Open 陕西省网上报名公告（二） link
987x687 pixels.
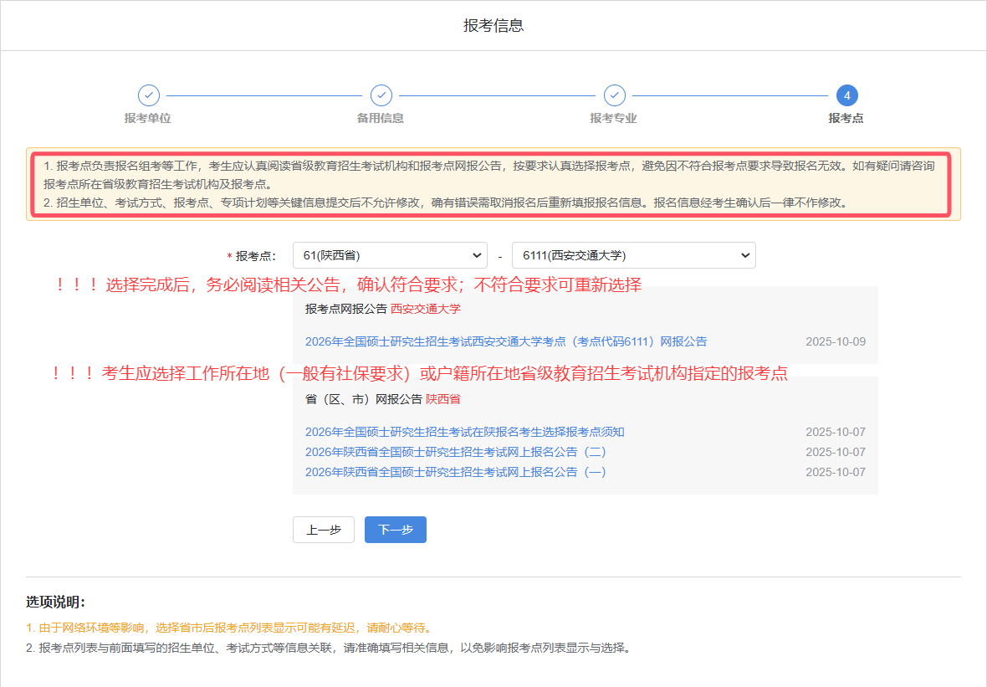tap(455, 452)
